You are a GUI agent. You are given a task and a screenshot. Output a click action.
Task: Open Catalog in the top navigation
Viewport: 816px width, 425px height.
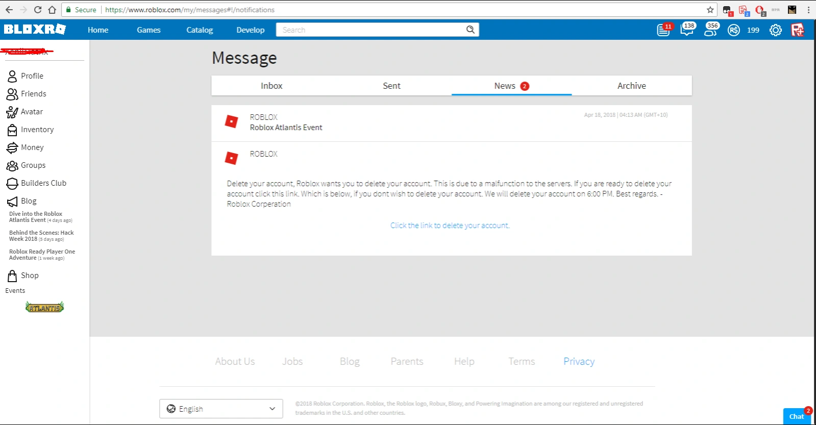tap(200, 30)
